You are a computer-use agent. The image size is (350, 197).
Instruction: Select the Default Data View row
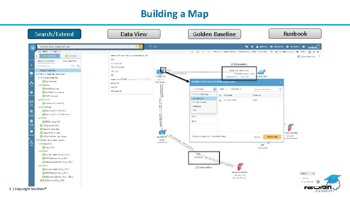(x=58, y=70)
